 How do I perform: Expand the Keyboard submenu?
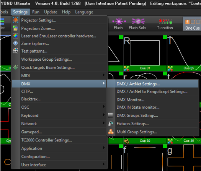pos(59,115)
